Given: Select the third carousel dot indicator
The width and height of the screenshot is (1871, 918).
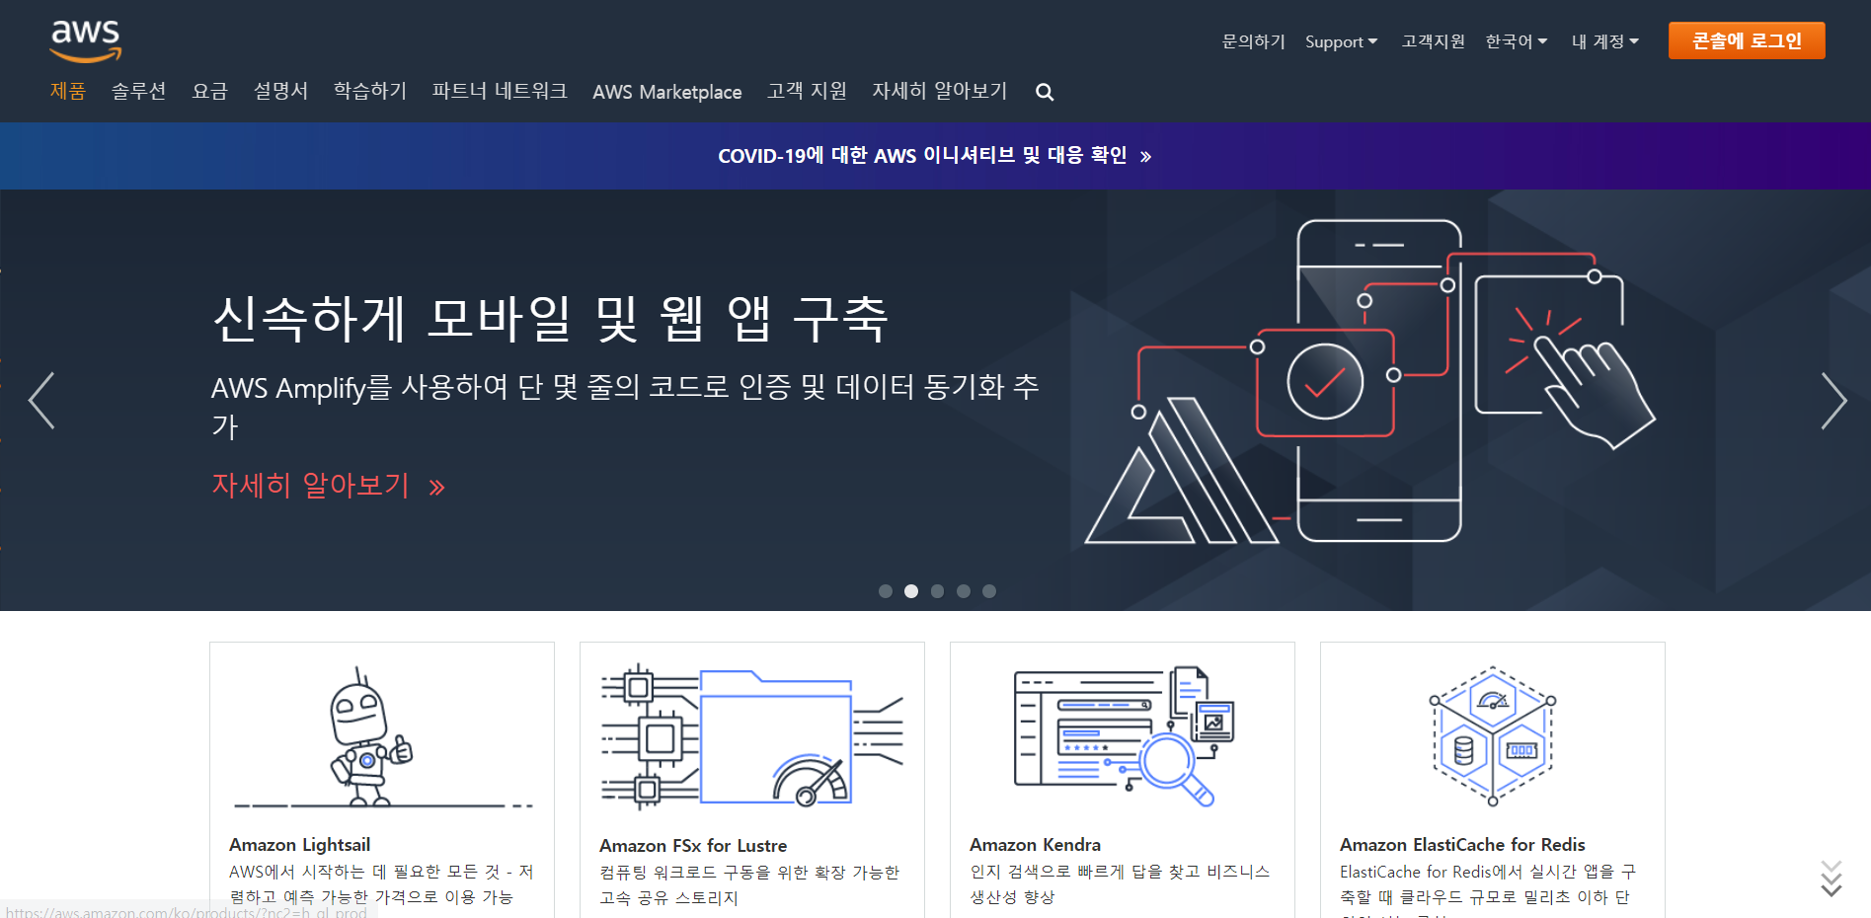Looking at the screenshot, I should pos(937,591).
